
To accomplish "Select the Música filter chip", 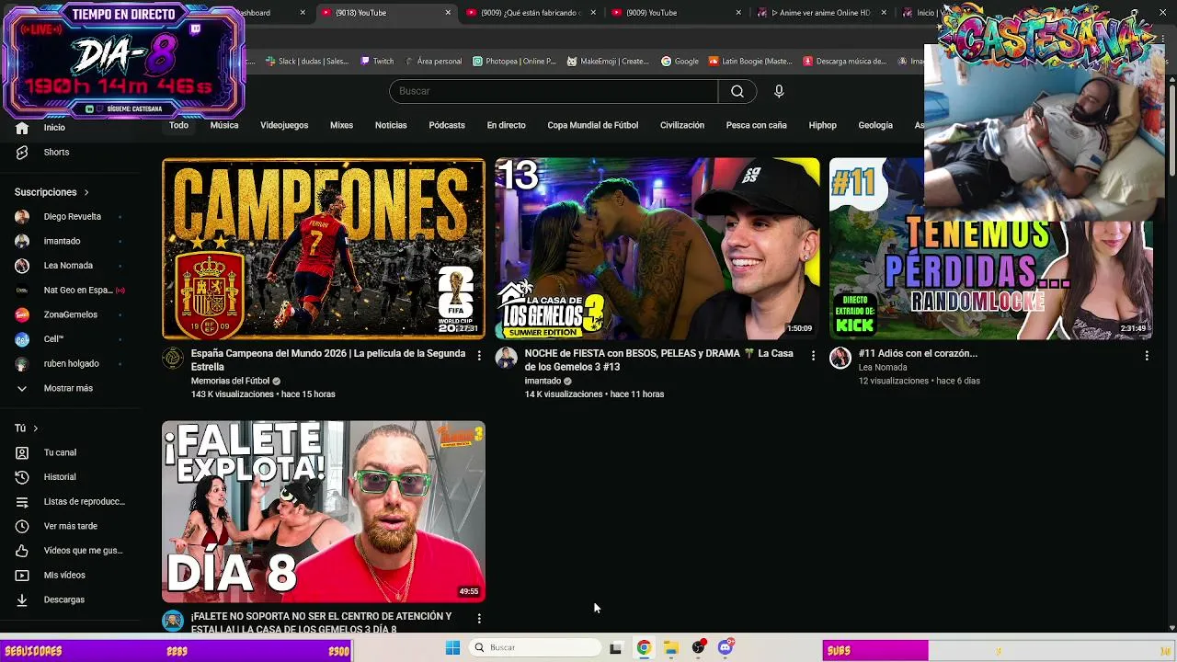I will click(x=224, y=125).
